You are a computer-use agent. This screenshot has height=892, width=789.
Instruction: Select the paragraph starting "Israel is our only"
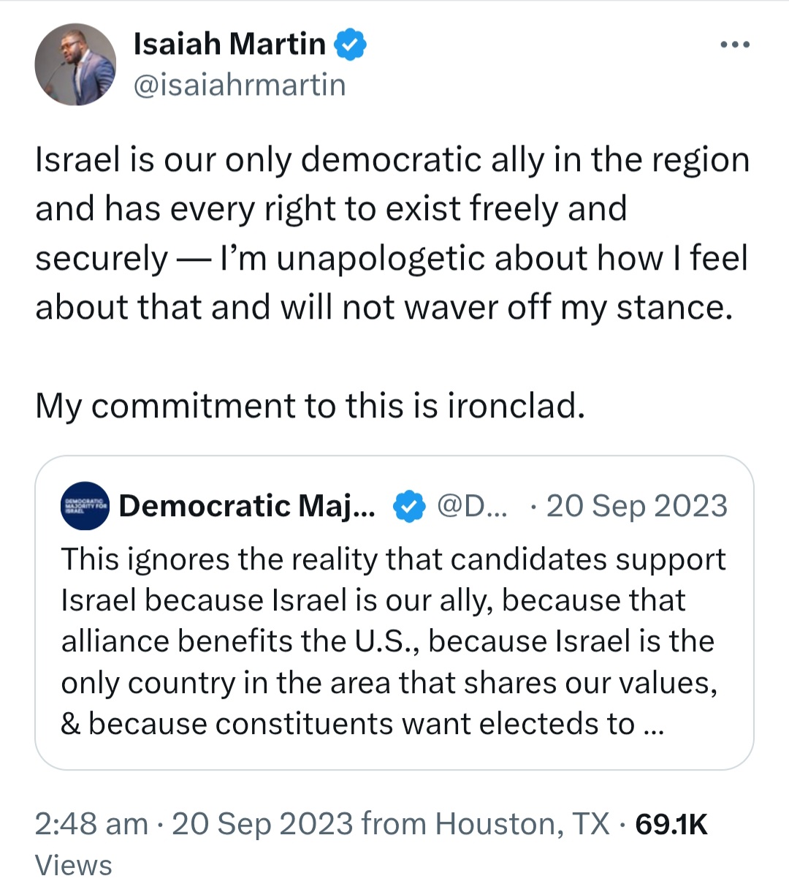coord(392,233)
